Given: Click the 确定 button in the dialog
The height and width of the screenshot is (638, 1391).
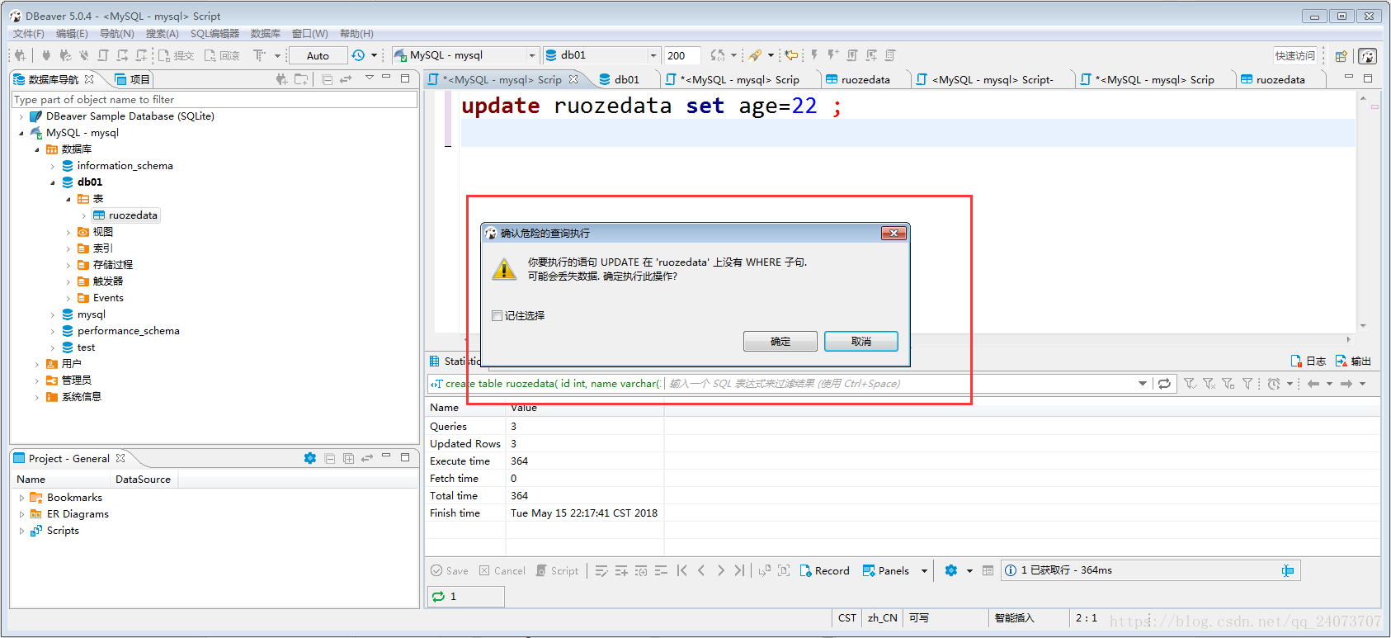Looking at the screenshot, I should [x=780, y=341].
